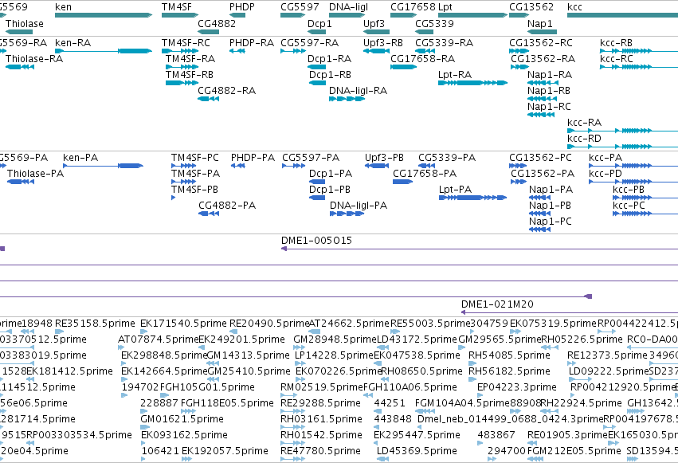Screen dimensions: 678x463
Task: Click the DNA-ligI-RA transcript
Action: click(347, 99)
